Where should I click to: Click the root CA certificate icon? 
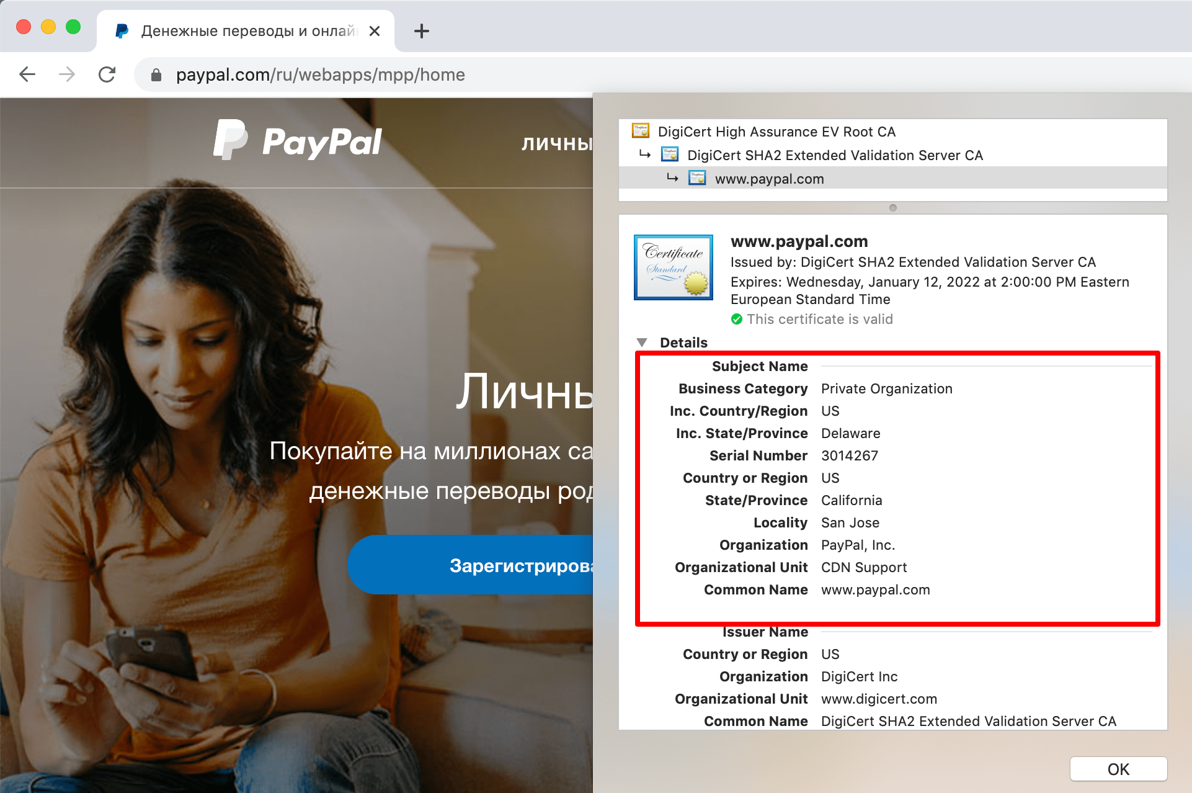(641, 131)
